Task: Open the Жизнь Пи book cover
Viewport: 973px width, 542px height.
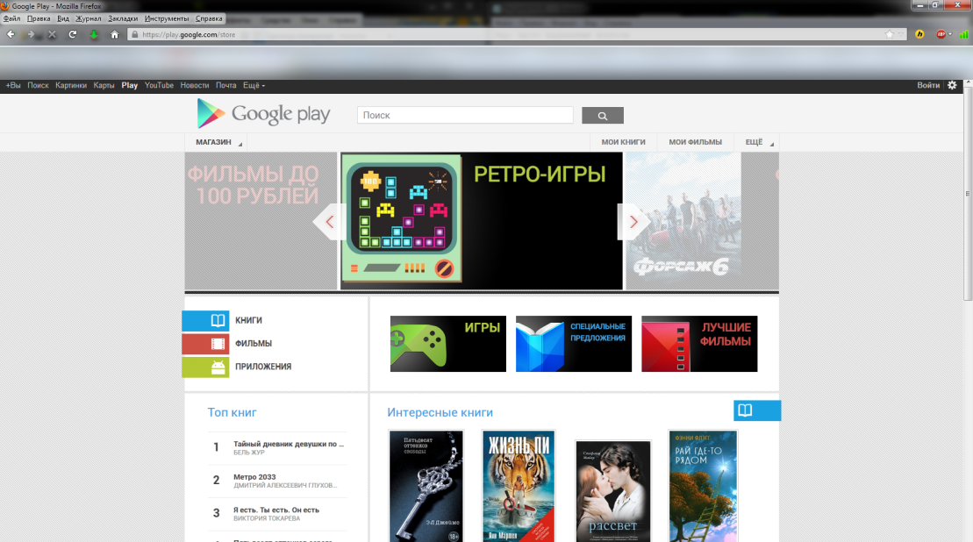Action: (519, 487)
